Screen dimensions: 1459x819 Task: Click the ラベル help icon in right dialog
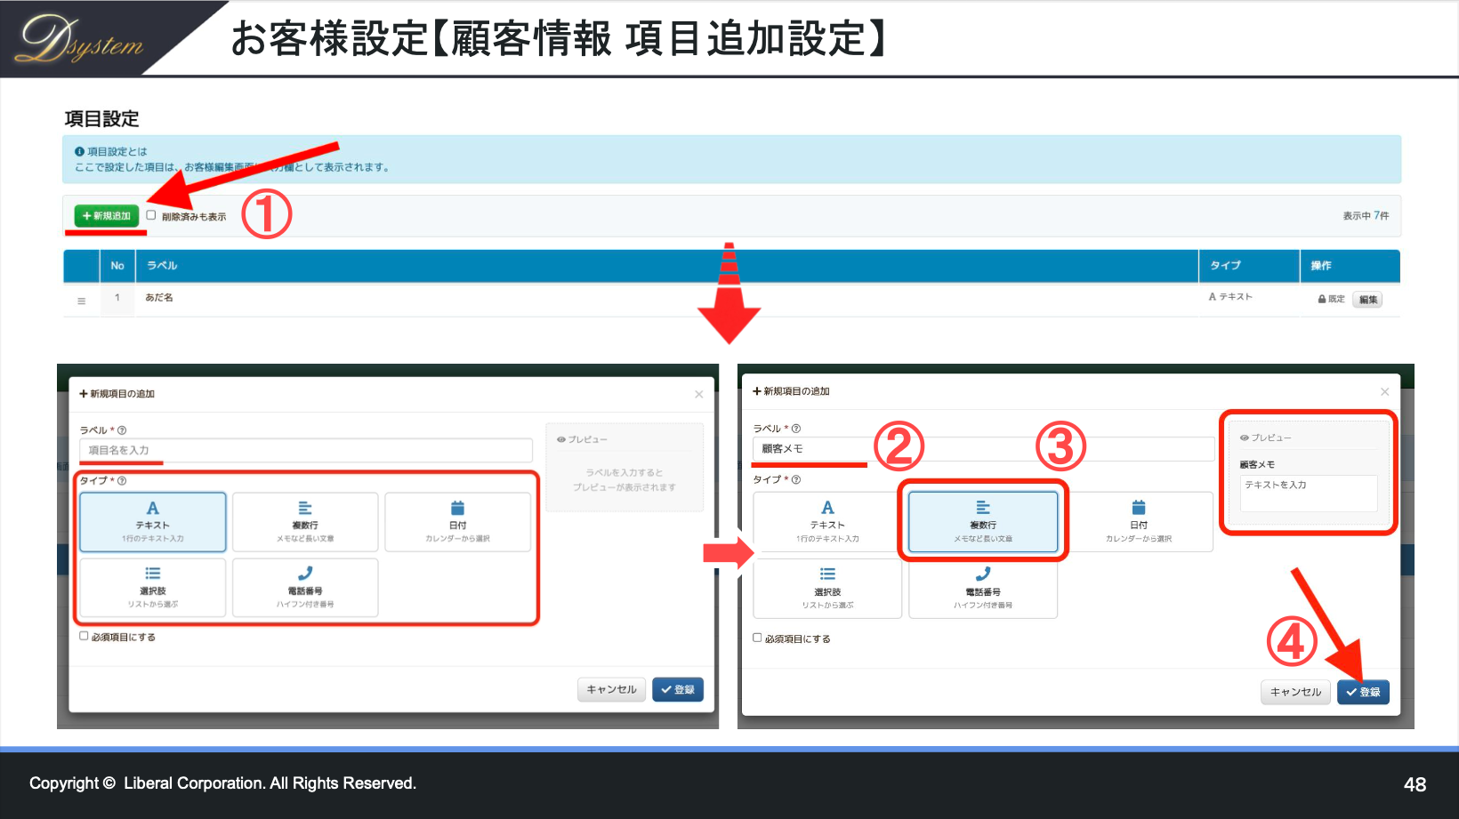tap(796, 429)
